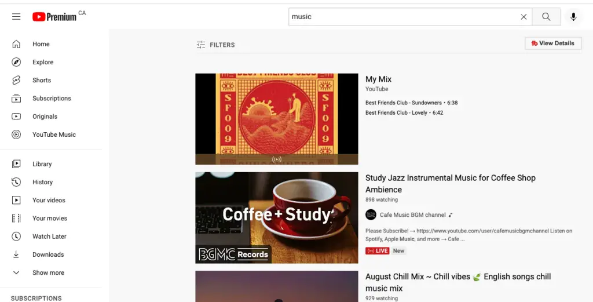Viewport: 593px width, 302px height.
Task: Click the Originals icon
Action: pyautogui.click(x=16, y=117)
